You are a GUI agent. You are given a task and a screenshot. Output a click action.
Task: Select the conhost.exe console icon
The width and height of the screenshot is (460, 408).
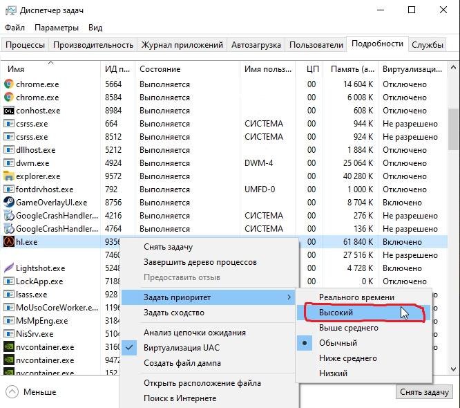click(9, 111)
